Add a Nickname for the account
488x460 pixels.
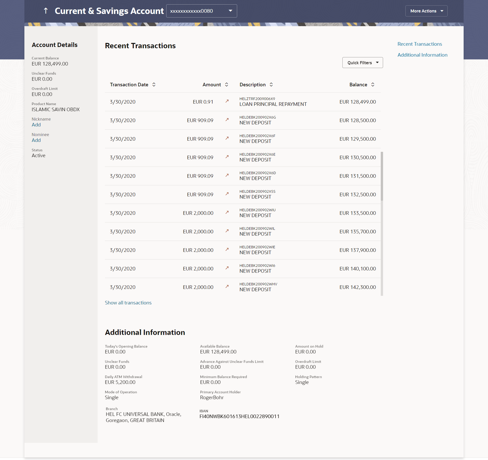coord(36,125)
